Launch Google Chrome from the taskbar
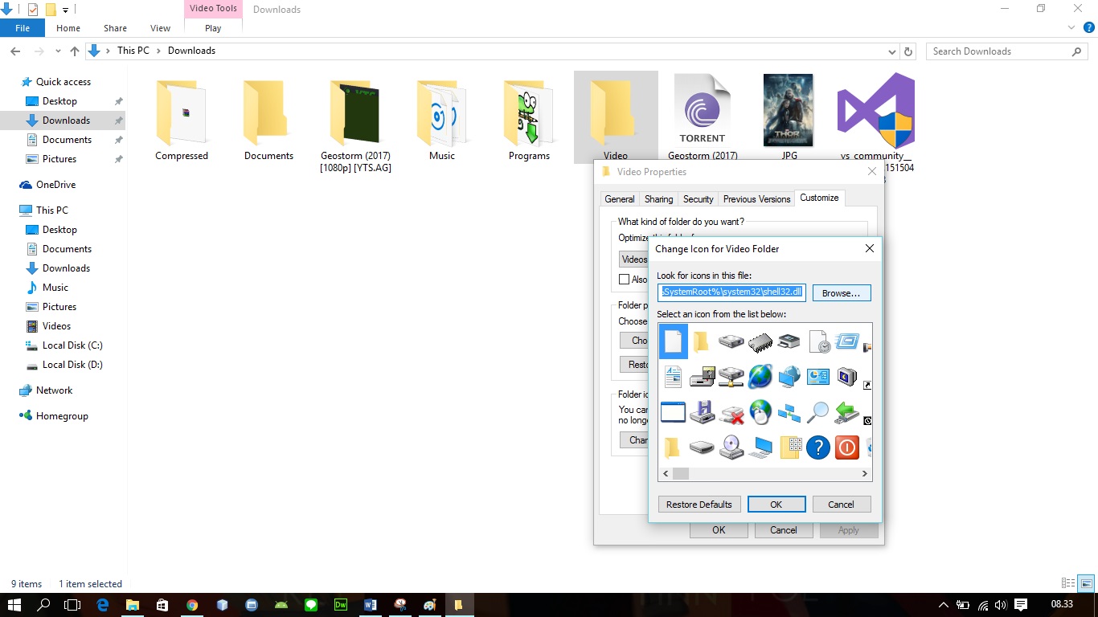 pyautogui.click(x=192, y=605)
